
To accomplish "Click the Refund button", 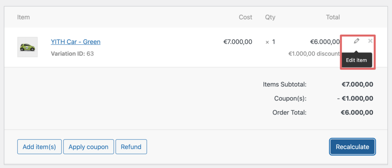I will point(131,147).
